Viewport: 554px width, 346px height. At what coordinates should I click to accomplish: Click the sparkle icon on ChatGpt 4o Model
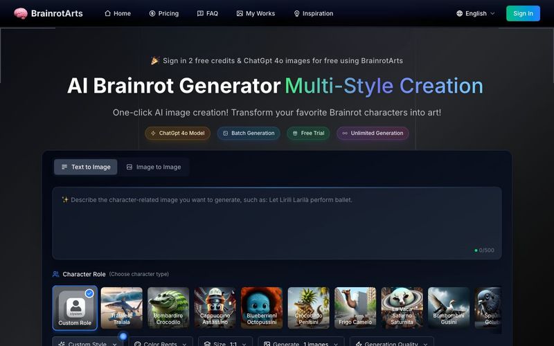(153, 133)
